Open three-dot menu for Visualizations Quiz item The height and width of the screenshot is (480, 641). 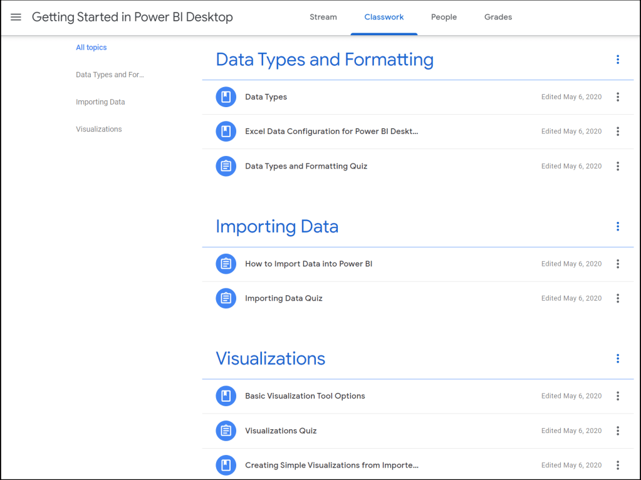pos(617,430)
